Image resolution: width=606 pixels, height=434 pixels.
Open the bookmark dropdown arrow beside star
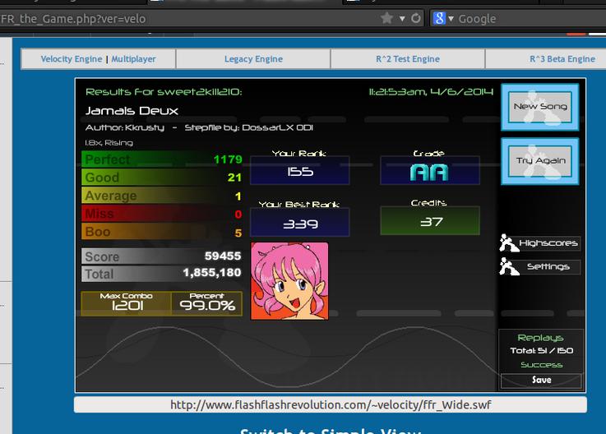[402, 19]
